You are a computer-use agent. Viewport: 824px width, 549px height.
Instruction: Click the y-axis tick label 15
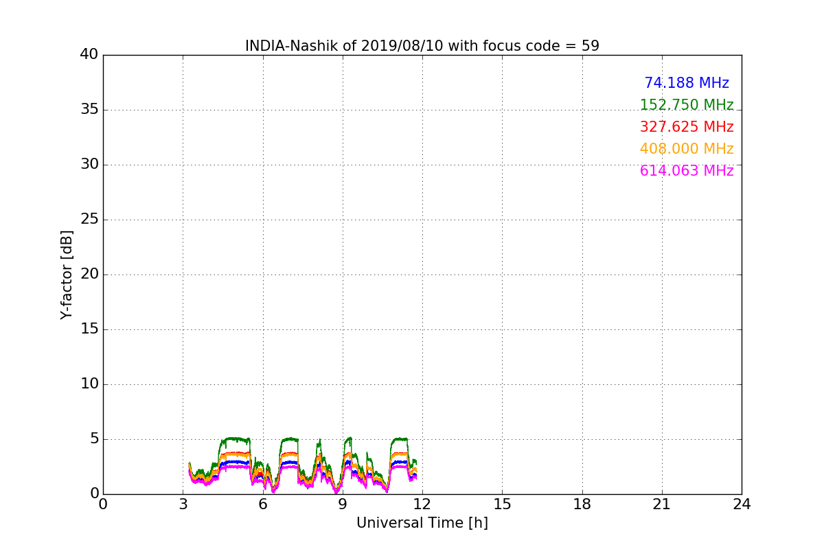(x=89, y=329)
